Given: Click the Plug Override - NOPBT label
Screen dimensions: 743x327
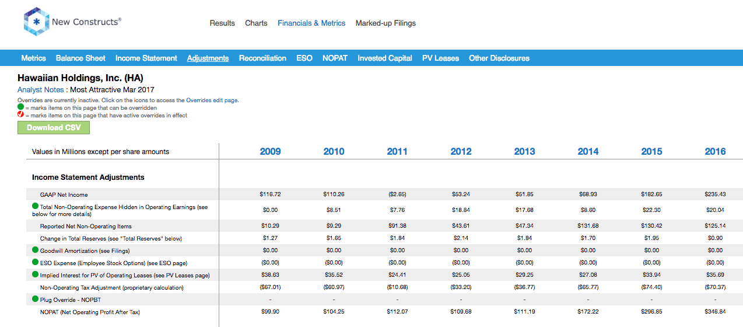Looking at the screenshot, I should [x=69, y=300].
